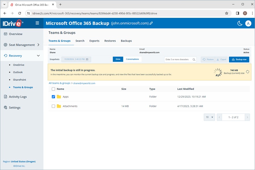Image resolution: width=255 pixels, height=170 pixels.
Task: Click the dark mode moon icon
Action: pyautogui.click(x=239, y=24)
